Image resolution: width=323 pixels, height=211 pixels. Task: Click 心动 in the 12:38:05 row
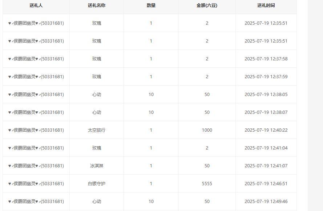(x=97, y=95)
